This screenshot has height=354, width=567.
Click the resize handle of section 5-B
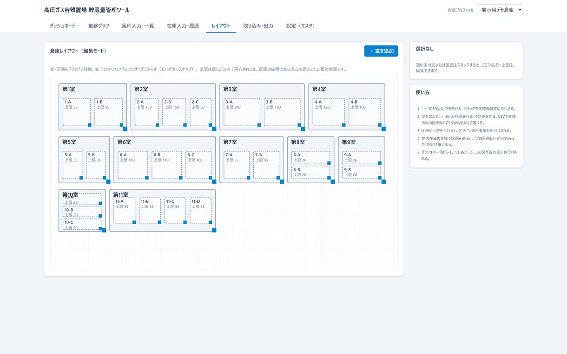[105, 178]
